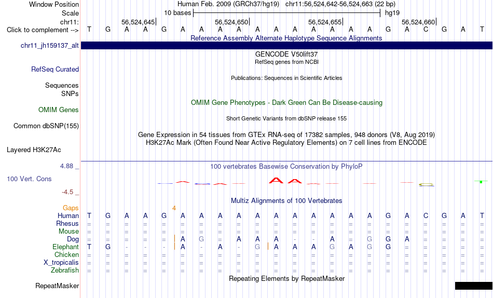The height and width of the screenshot is (298, 493).
Task: Click '100 vertebrates Basewise Conservation by PhyloP' title
Action: pos(286,167)
